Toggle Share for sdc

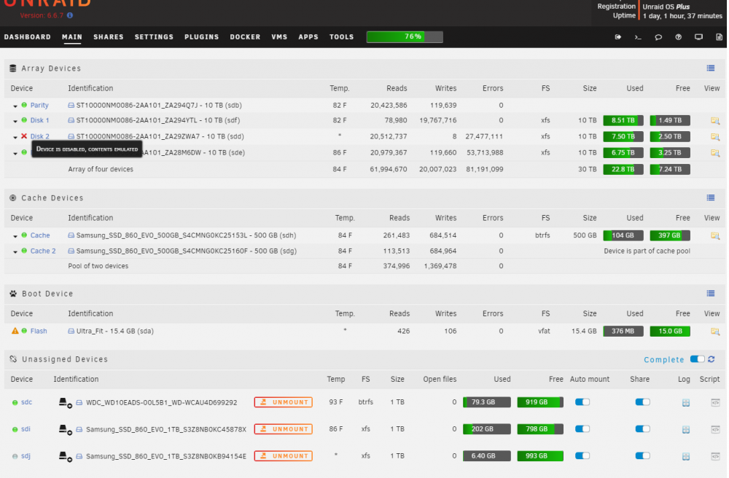642,401
